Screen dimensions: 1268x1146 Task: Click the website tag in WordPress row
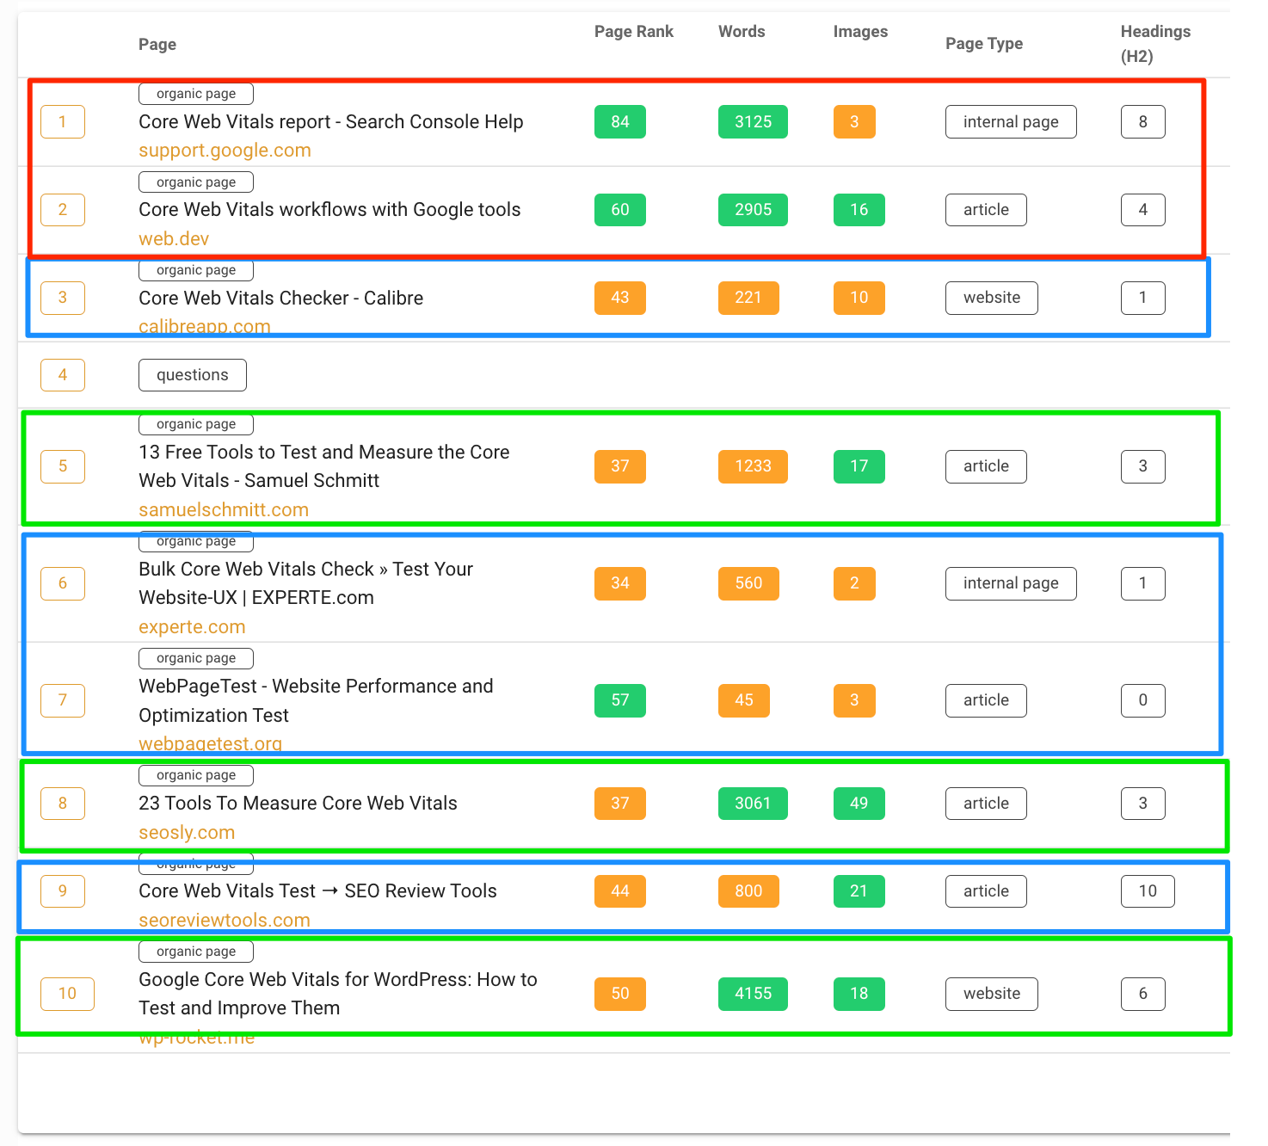tap(992, 994)
